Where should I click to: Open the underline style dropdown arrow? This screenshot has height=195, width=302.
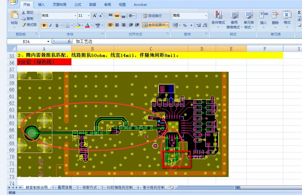[x=62, y=25]
